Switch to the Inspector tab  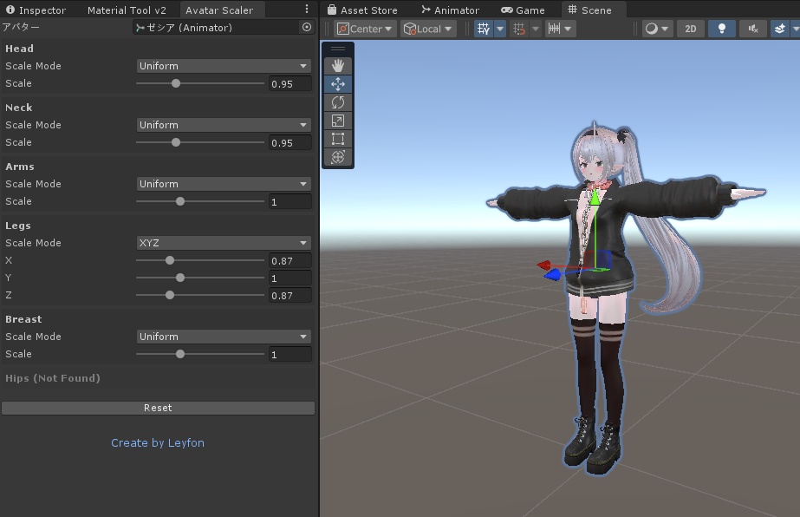pos(36,10)
